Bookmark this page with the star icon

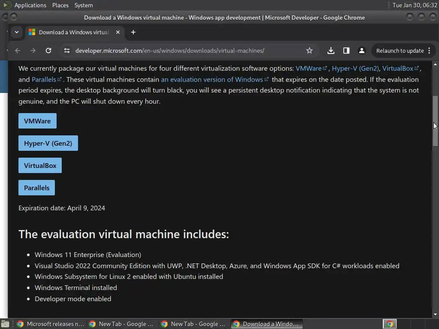pyautogui.click(x=310, y=51)
